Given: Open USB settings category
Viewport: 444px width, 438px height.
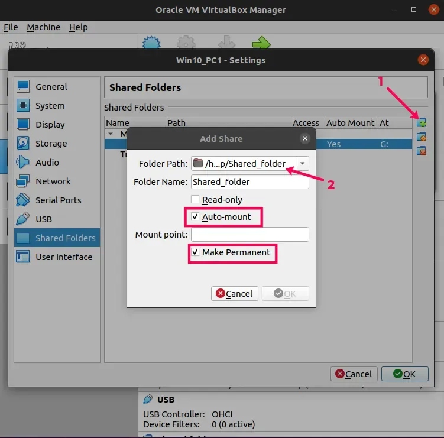Looking at the screenshot, I should point(57,219).
